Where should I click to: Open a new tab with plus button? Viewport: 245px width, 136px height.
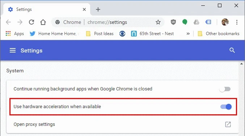pos(98,9)
